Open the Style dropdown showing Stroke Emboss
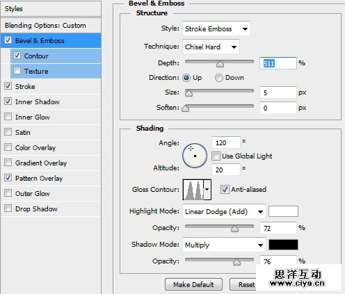 pyautogui.click(x=216, y=28)
